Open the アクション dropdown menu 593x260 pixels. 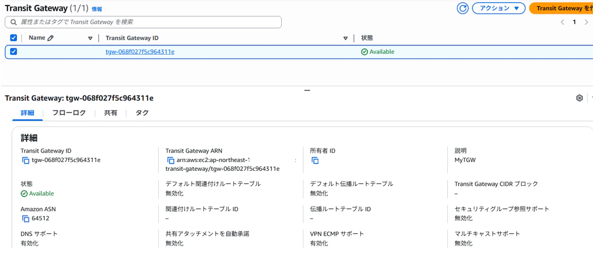pyautogui.click(x=498, y=8)
